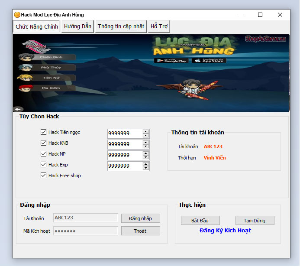Click the Vĩnh Viễn expiry value
300x267 pixels.
pos(215,158)
